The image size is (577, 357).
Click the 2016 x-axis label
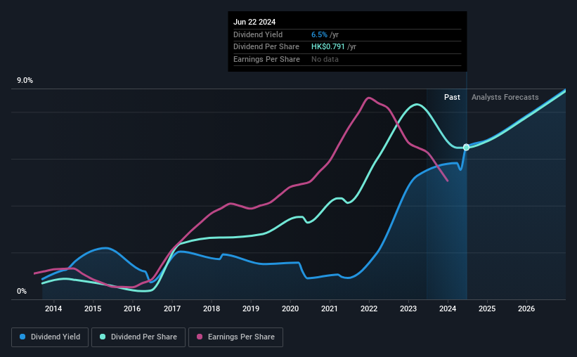coord(132,309)
